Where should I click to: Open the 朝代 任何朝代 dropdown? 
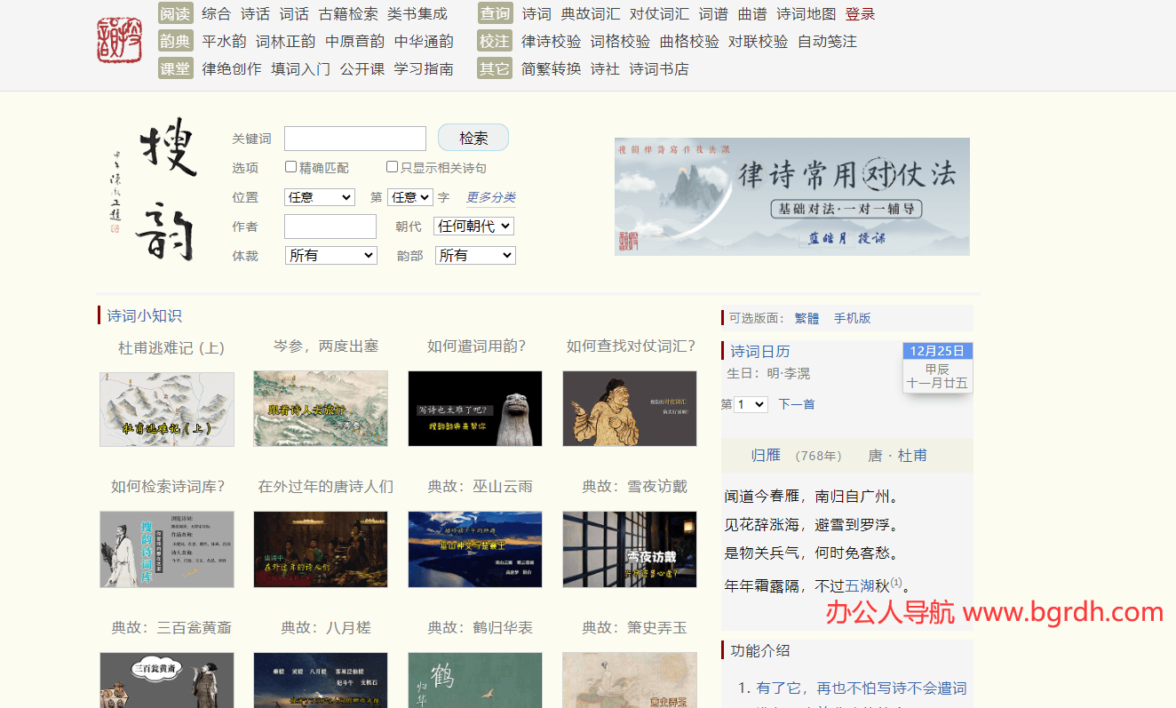pyautogui.click(x=473, y=226)
